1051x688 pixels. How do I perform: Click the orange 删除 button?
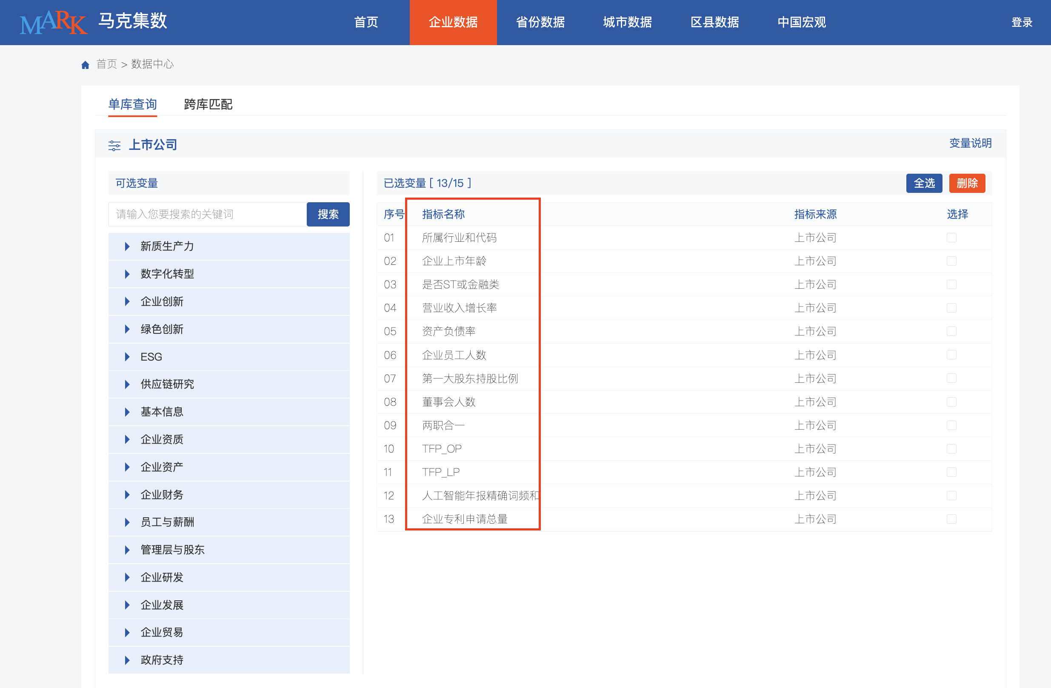pos(967,183)
